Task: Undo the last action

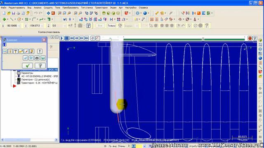Action: (x=36, y=13)
